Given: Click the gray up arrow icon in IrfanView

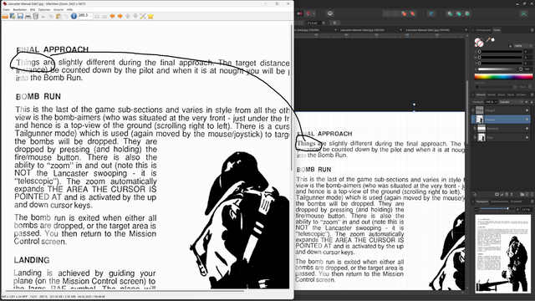Looking at the screenshot, I should (128, 16).
